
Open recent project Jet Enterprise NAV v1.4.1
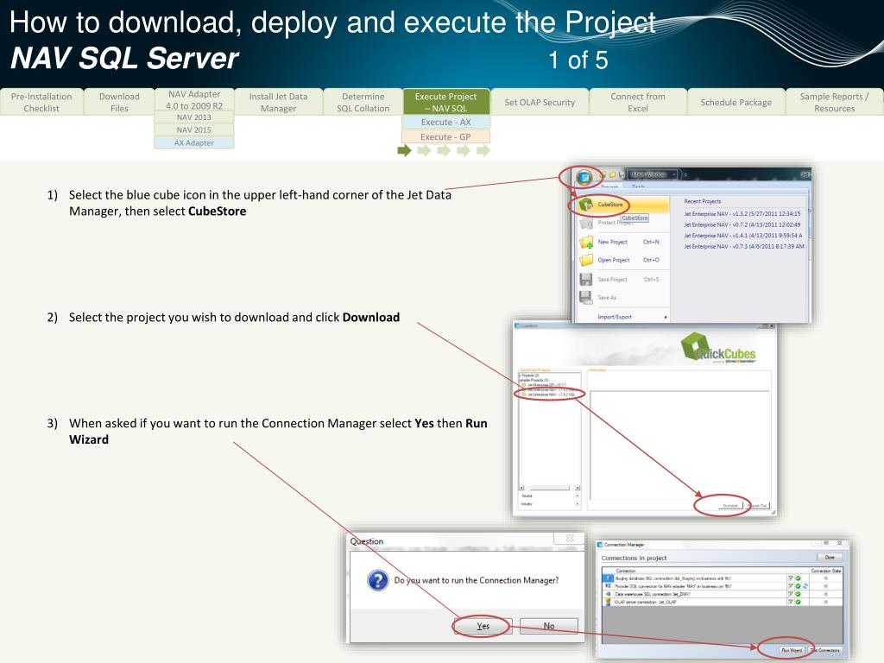(x=743, y=235)
